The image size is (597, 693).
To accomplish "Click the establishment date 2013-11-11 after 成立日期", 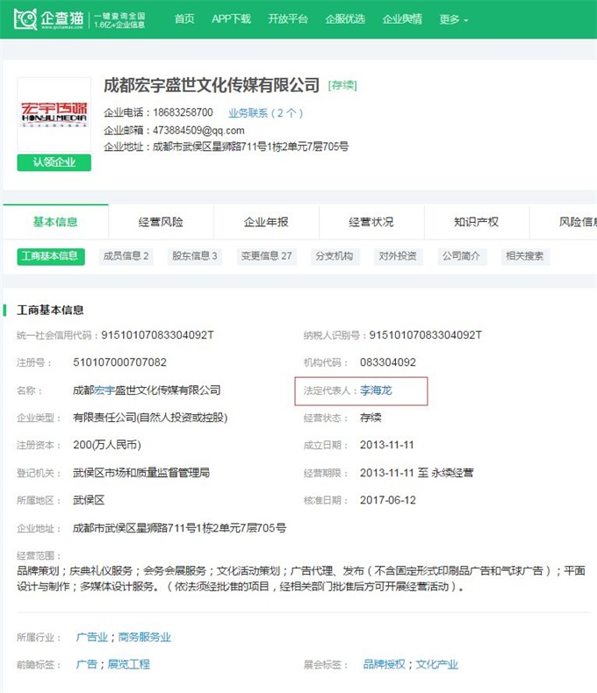I will (x=387, y=445).
